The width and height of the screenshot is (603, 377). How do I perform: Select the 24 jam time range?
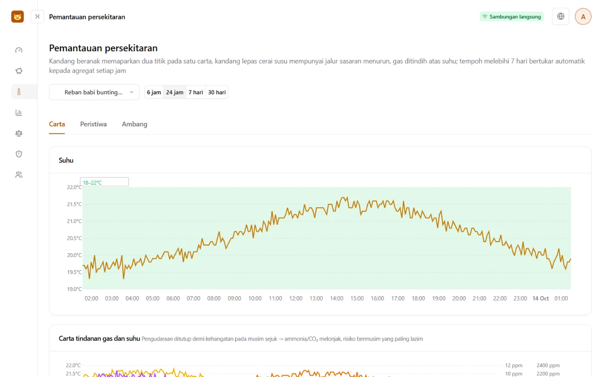point(175,92)
